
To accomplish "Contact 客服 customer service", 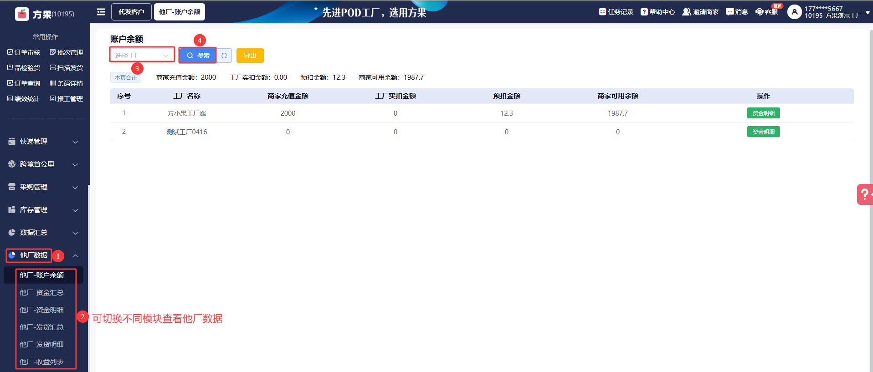I will coord(766,12).
